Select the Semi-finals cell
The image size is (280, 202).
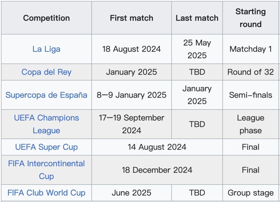(x=251, y=95)
